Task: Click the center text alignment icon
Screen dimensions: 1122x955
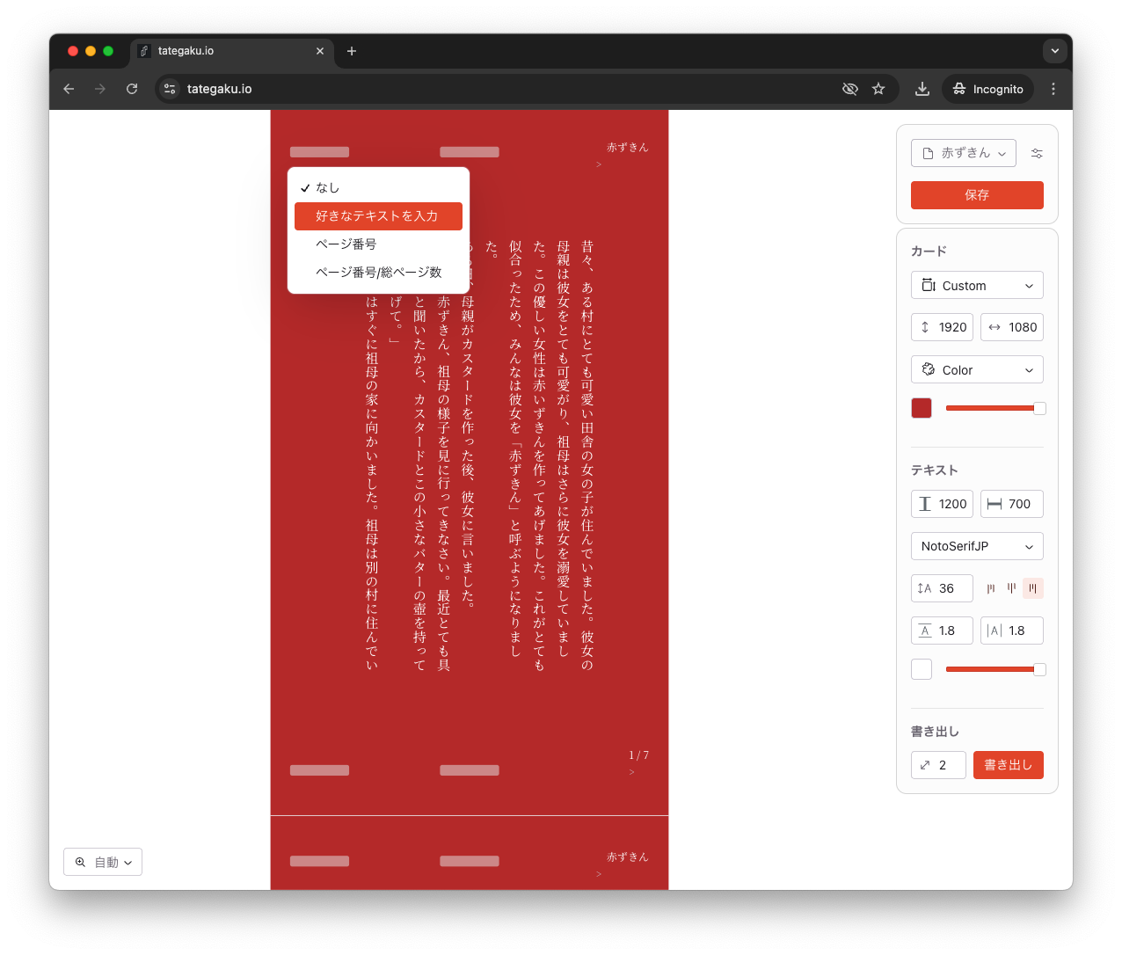Action: (x=1012, y=587)
